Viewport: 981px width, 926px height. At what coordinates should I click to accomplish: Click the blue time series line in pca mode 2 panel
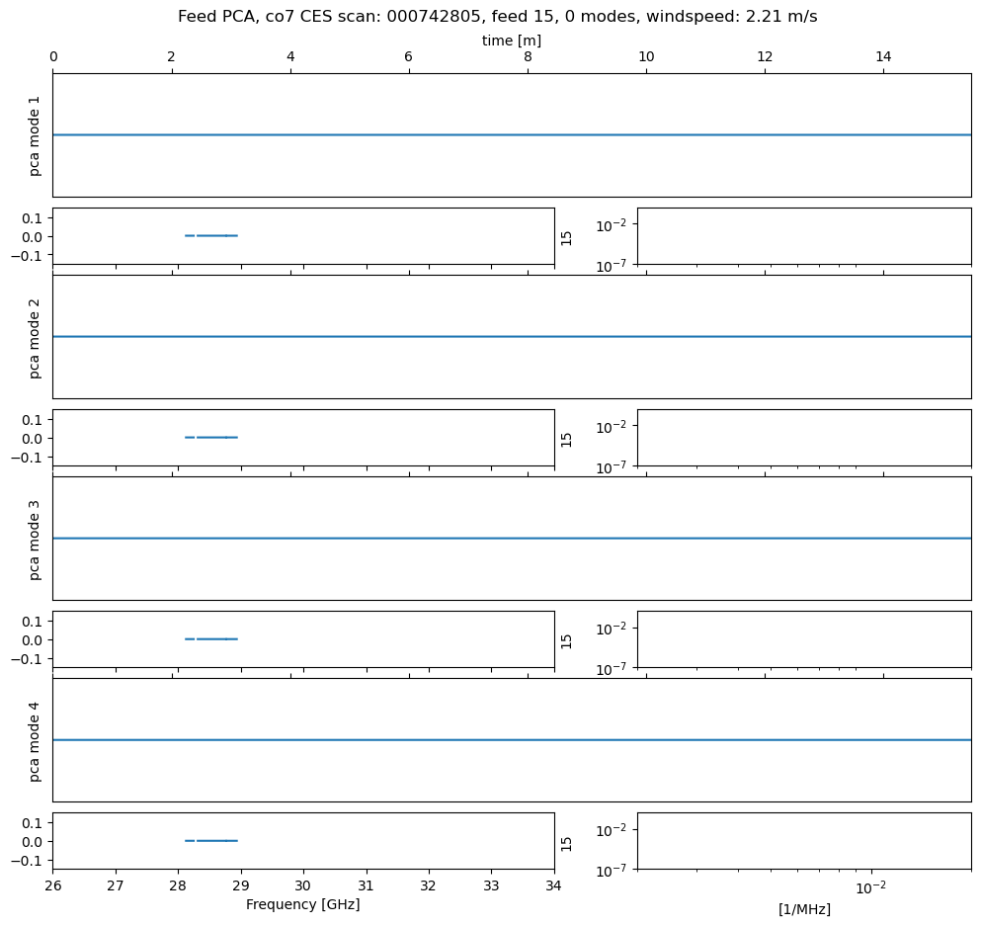coord(512,337)
